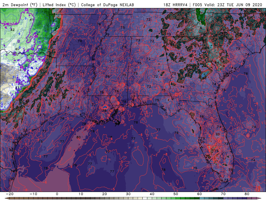Viewport: 266px width, 200px height.
Task: Click the 'F005 Valid: 23Z TUE JUN 09 2020' text
Action: pos(227,5)
